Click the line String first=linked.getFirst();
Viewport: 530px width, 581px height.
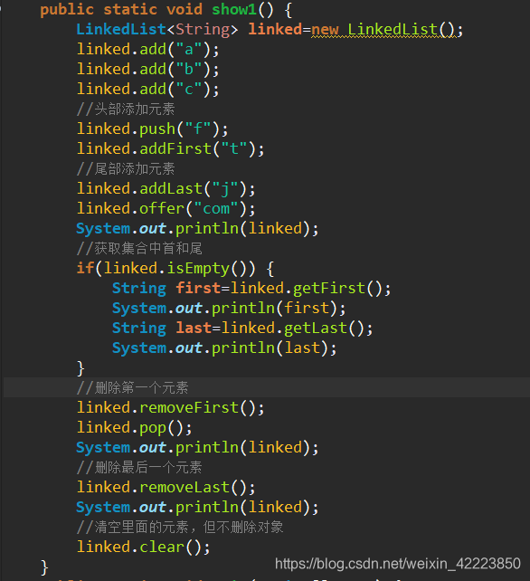pos(251,289)
